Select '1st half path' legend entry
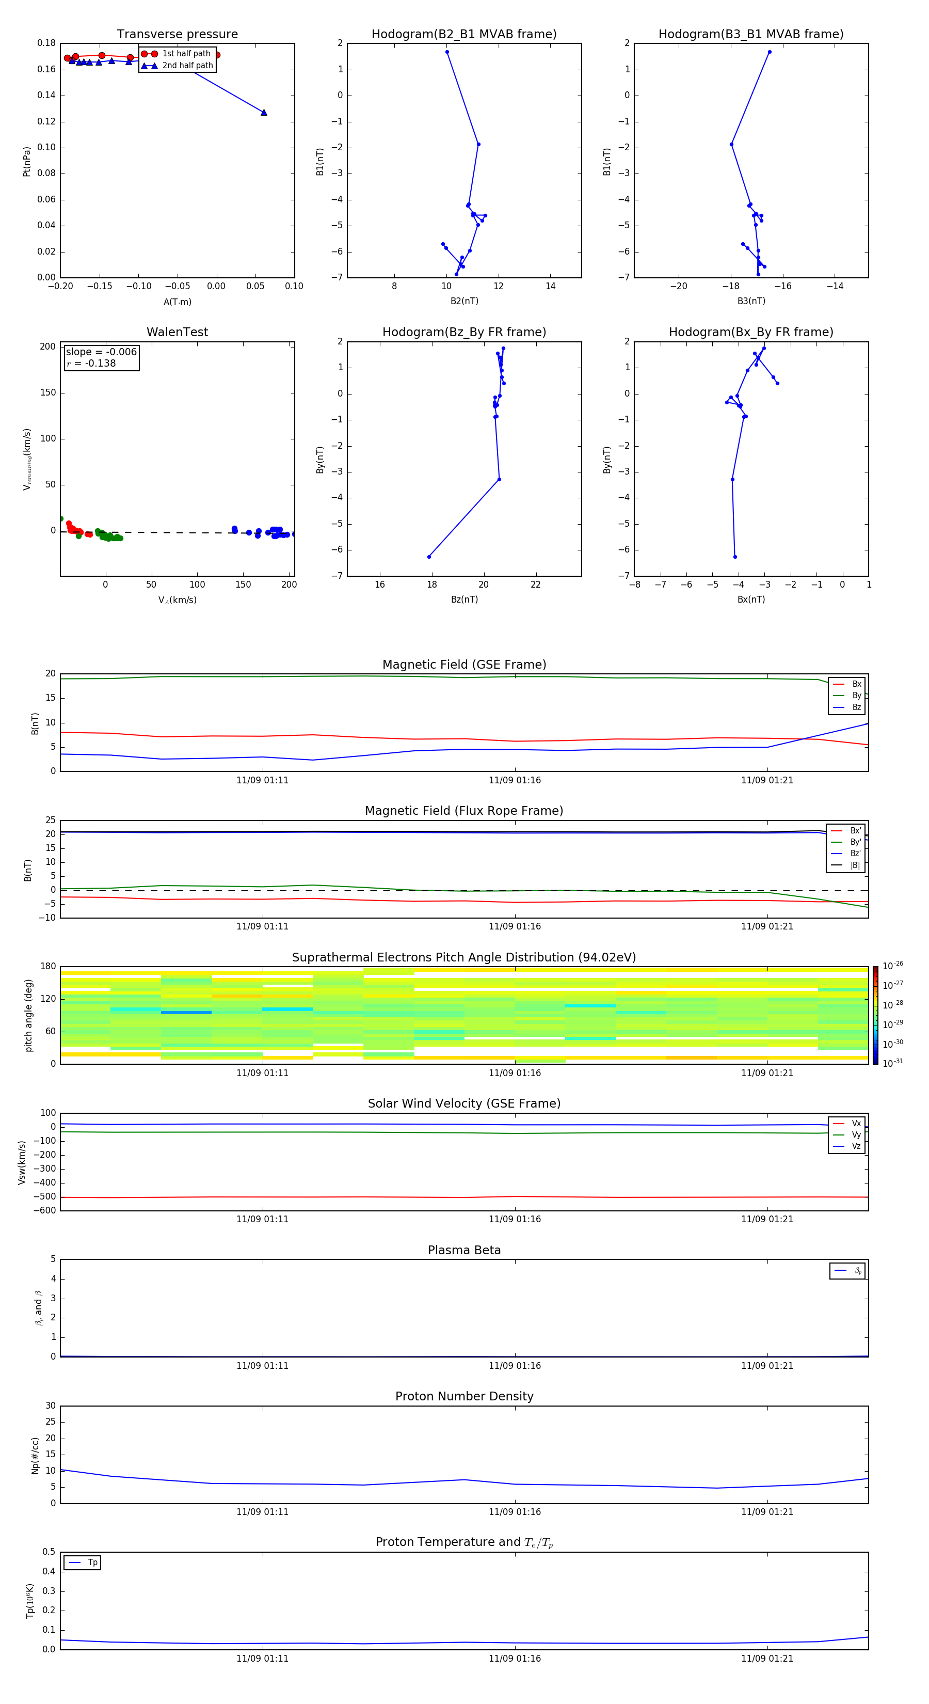 point(177,54)
